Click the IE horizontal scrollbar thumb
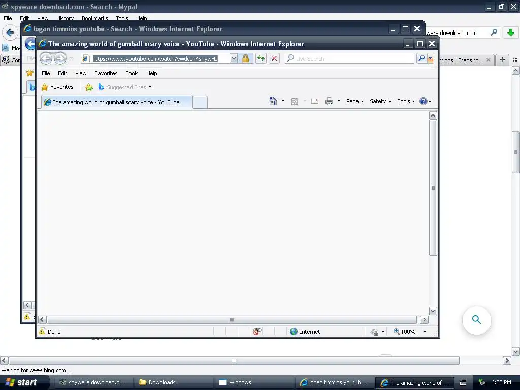Screen dimensions: 520x390 click(232, 320)
